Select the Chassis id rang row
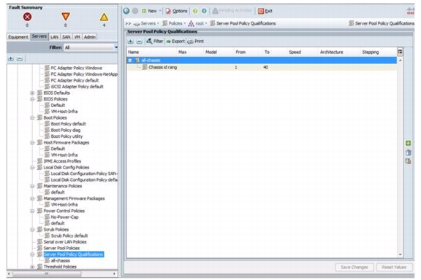The height and width of the screenshot is (280, 421). pos(262,67)
